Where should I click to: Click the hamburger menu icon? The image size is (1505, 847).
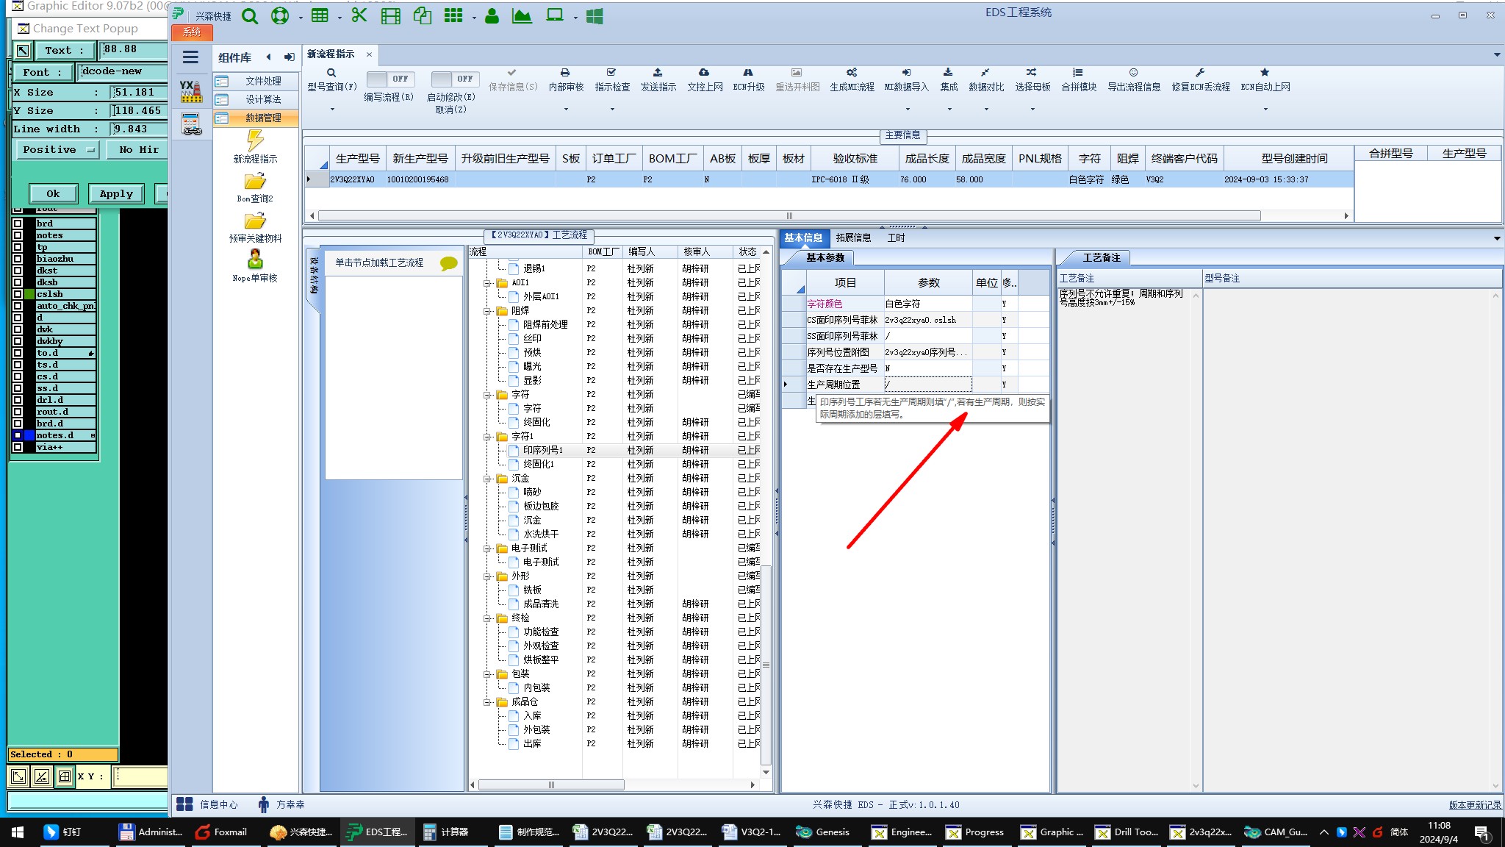(x=190, y=57)
